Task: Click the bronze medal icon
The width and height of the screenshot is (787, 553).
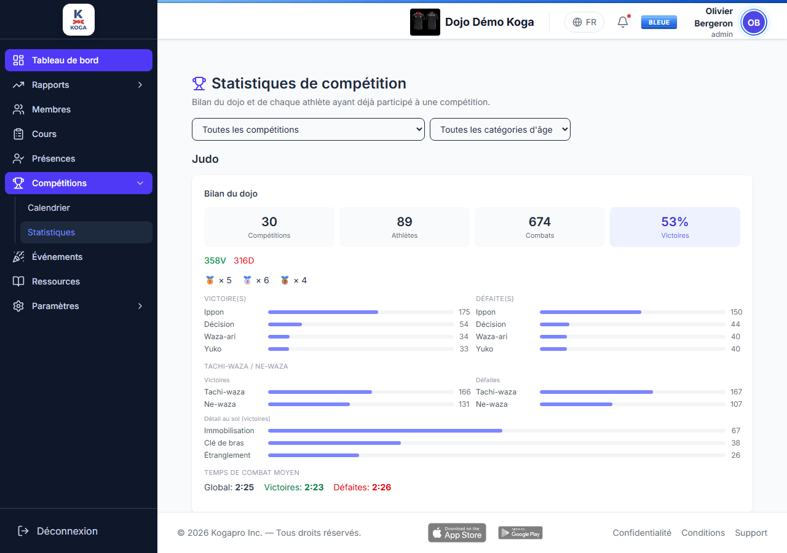Action: 285,280
